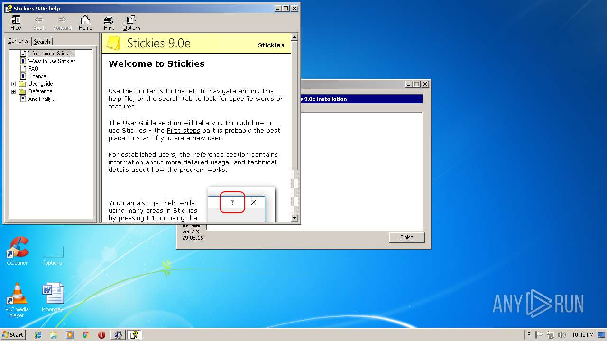Select the Reference folder item
The image size is (607, 341).
[40, 91]
